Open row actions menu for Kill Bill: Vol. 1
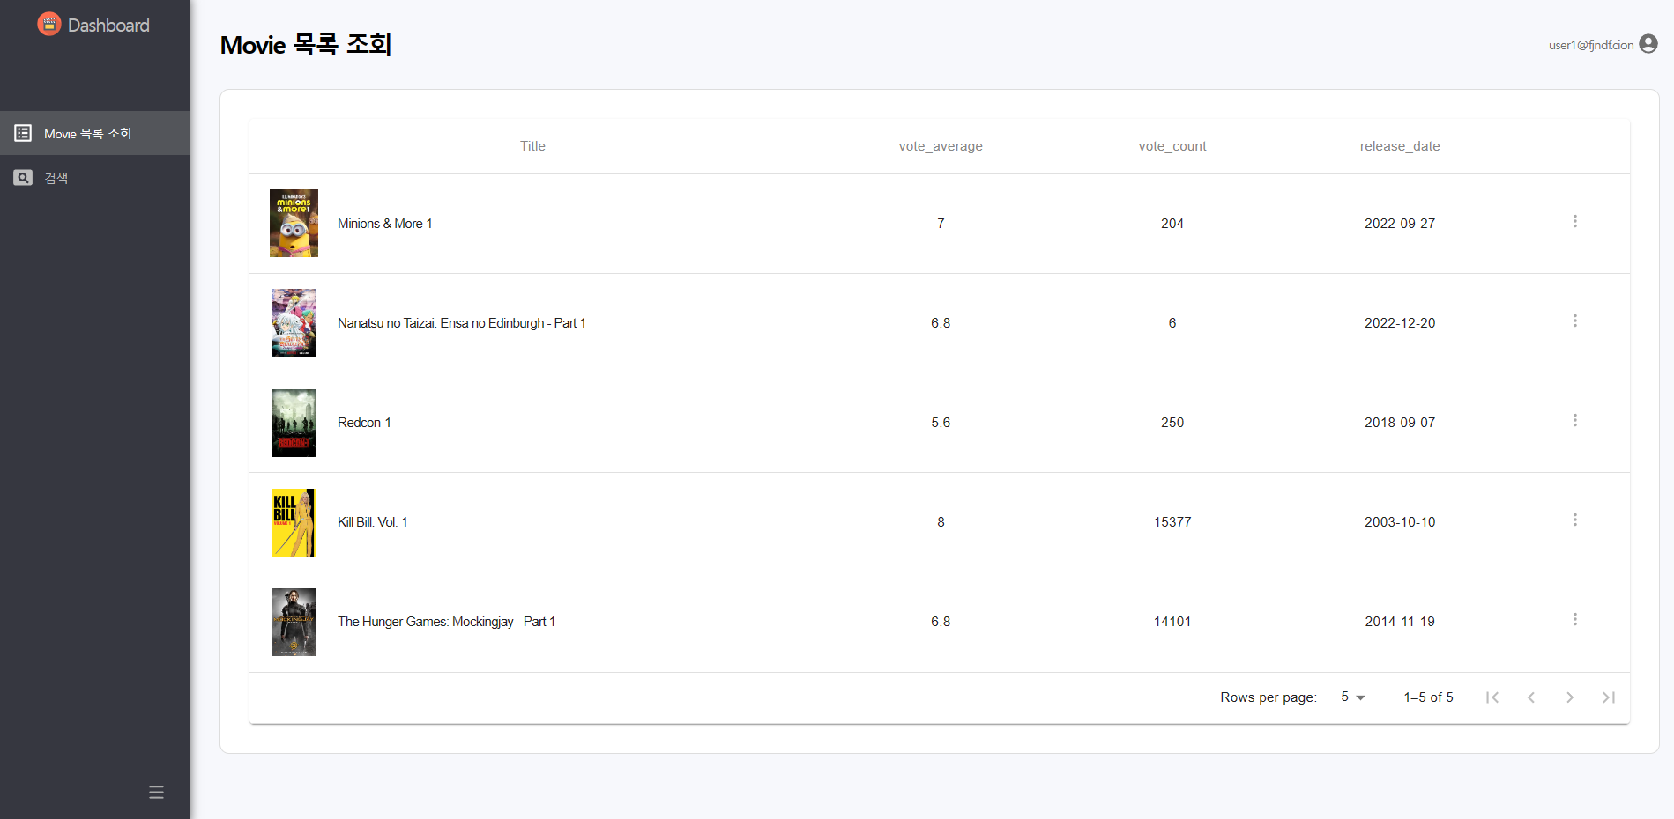Viewport: 1674px width, 819px height. pyautogui.click(x=1575, y=520)
